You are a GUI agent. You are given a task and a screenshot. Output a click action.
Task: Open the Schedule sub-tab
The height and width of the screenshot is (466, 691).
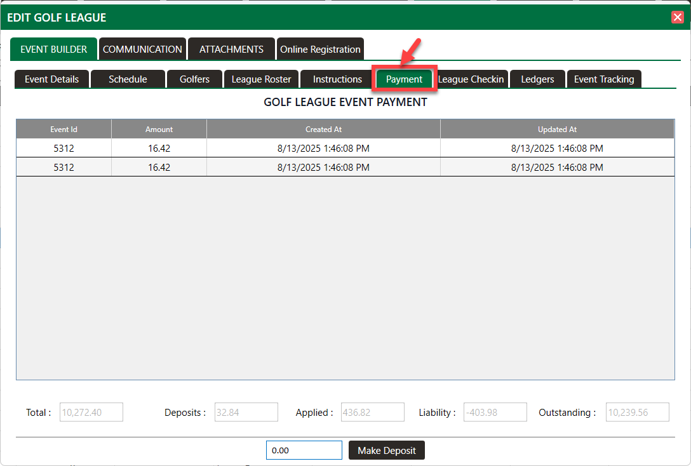click(128, 79)
